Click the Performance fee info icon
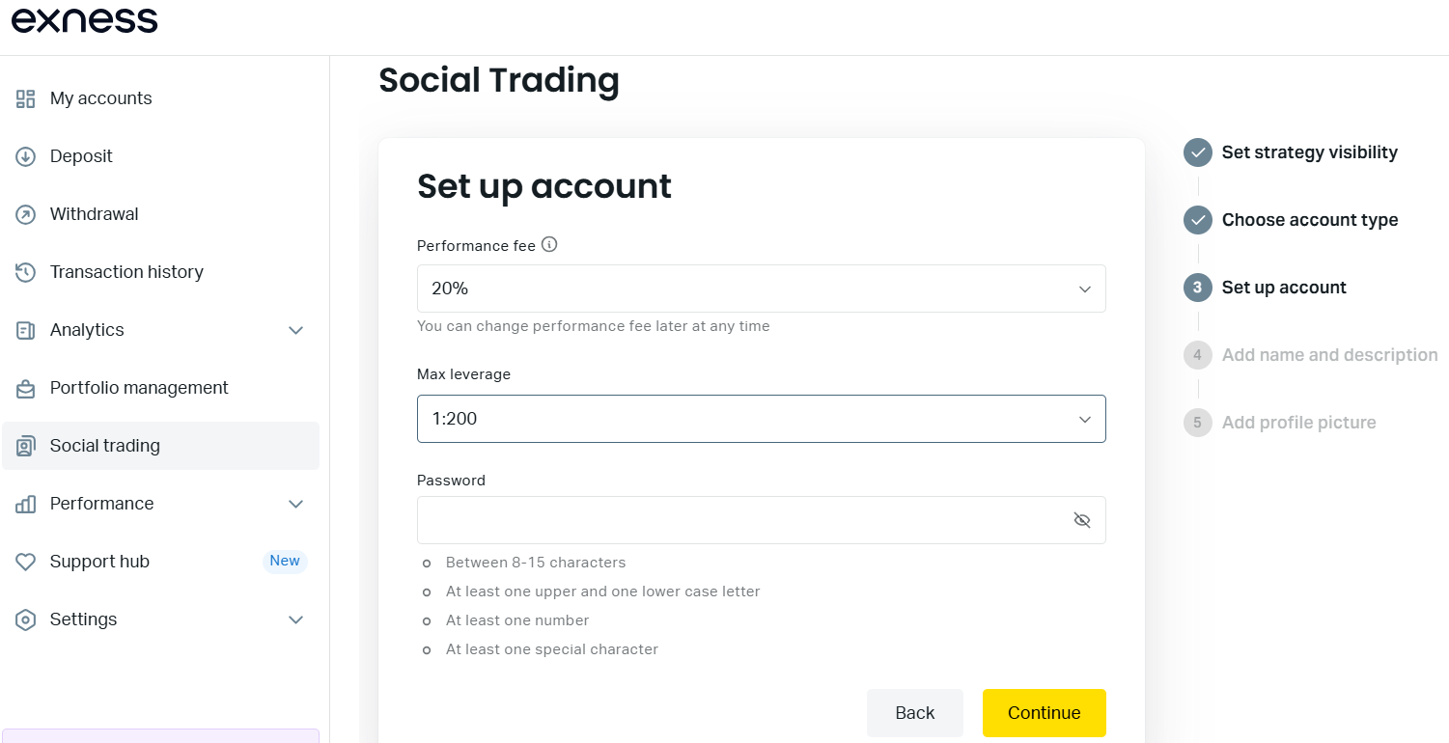Image resolution: width=1449 pixels, height=743 pixels. pyautogui.click(x=549, y=245)
